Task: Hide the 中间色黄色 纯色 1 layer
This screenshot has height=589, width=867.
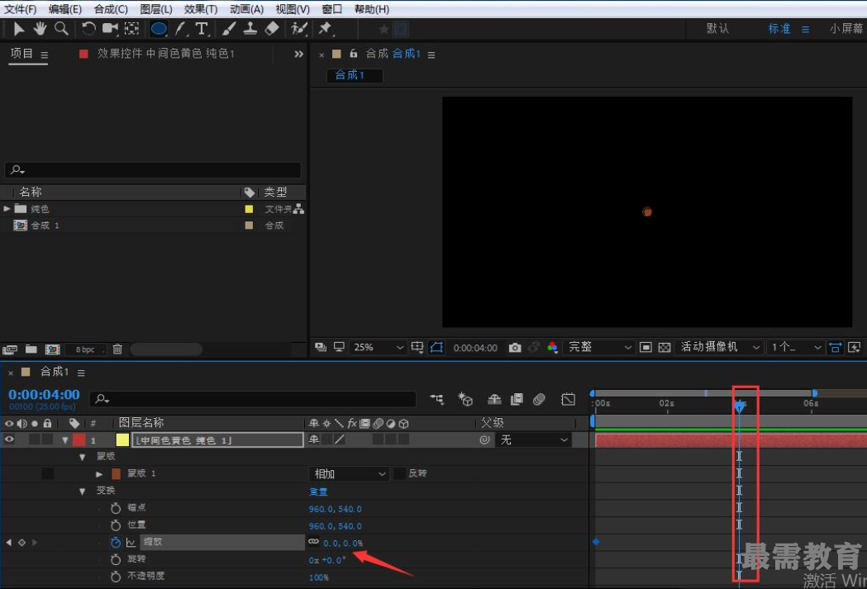Action: pos(9,439)
